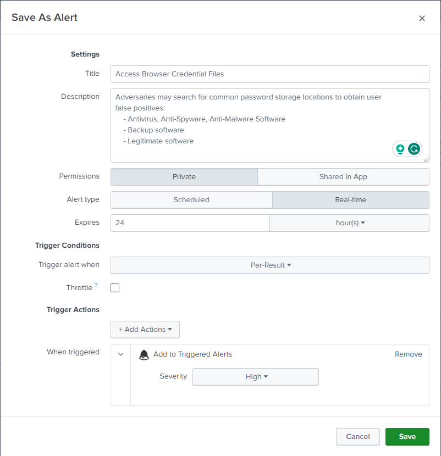The image size is (441, 456).
Task: Enable the Throttle checkbox
Action: [x=115, y=287]
